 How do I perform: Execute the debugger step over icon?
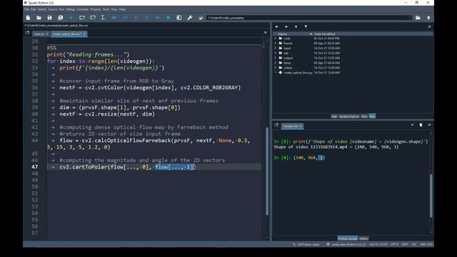click(125, 18)
